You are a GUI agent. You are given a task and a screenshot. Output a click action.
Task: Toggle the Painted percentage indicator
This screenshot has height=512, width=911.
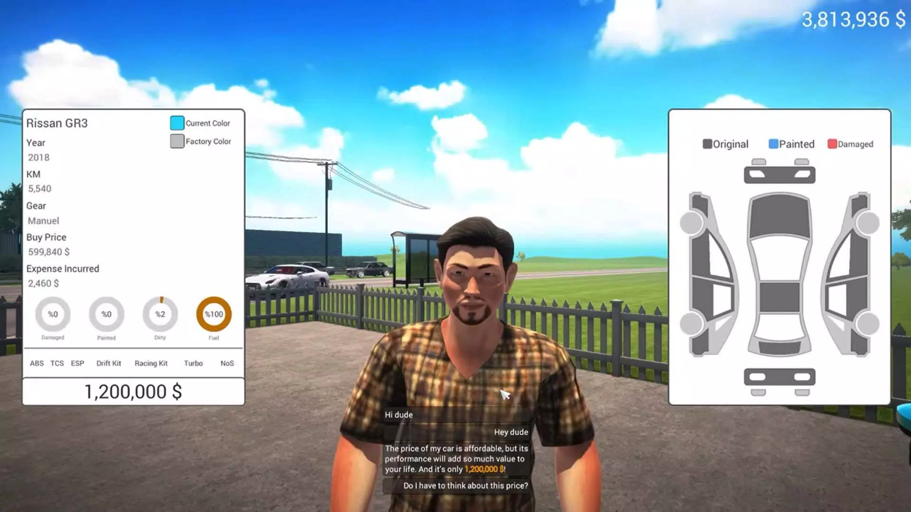coord(106,314)
